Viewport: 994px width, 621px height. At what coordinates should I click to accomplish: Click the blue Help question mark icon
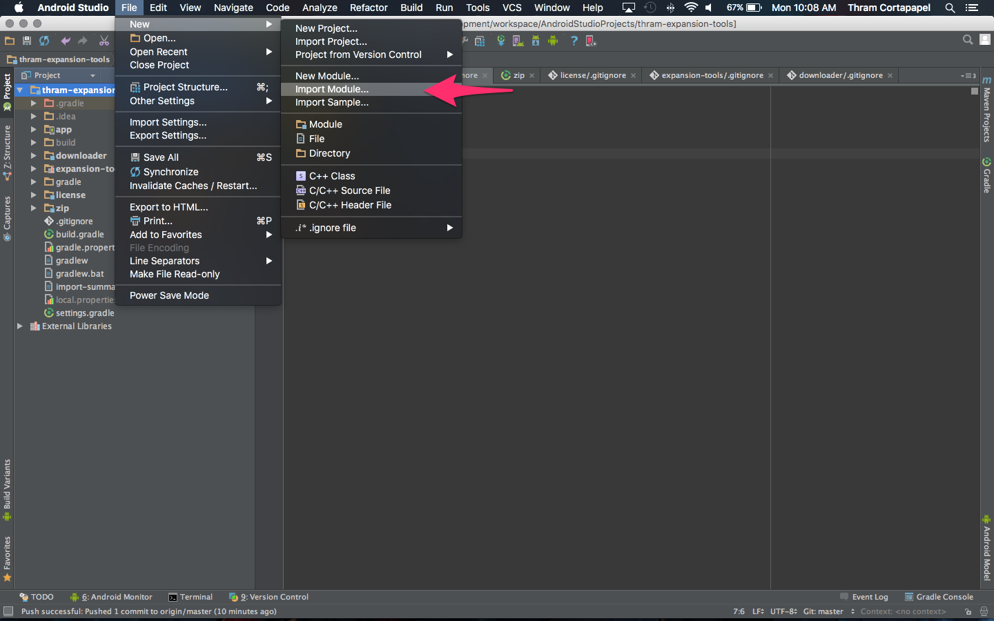[x=574, y=41]
